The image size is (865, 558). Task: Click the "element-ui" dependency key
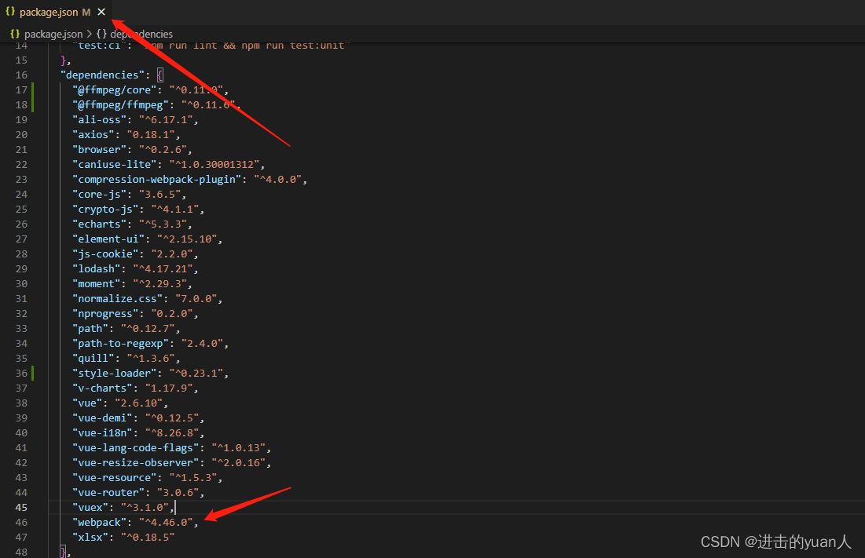108,239
